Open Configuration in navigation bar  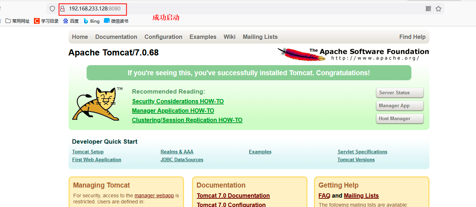(x=163, y=37)
